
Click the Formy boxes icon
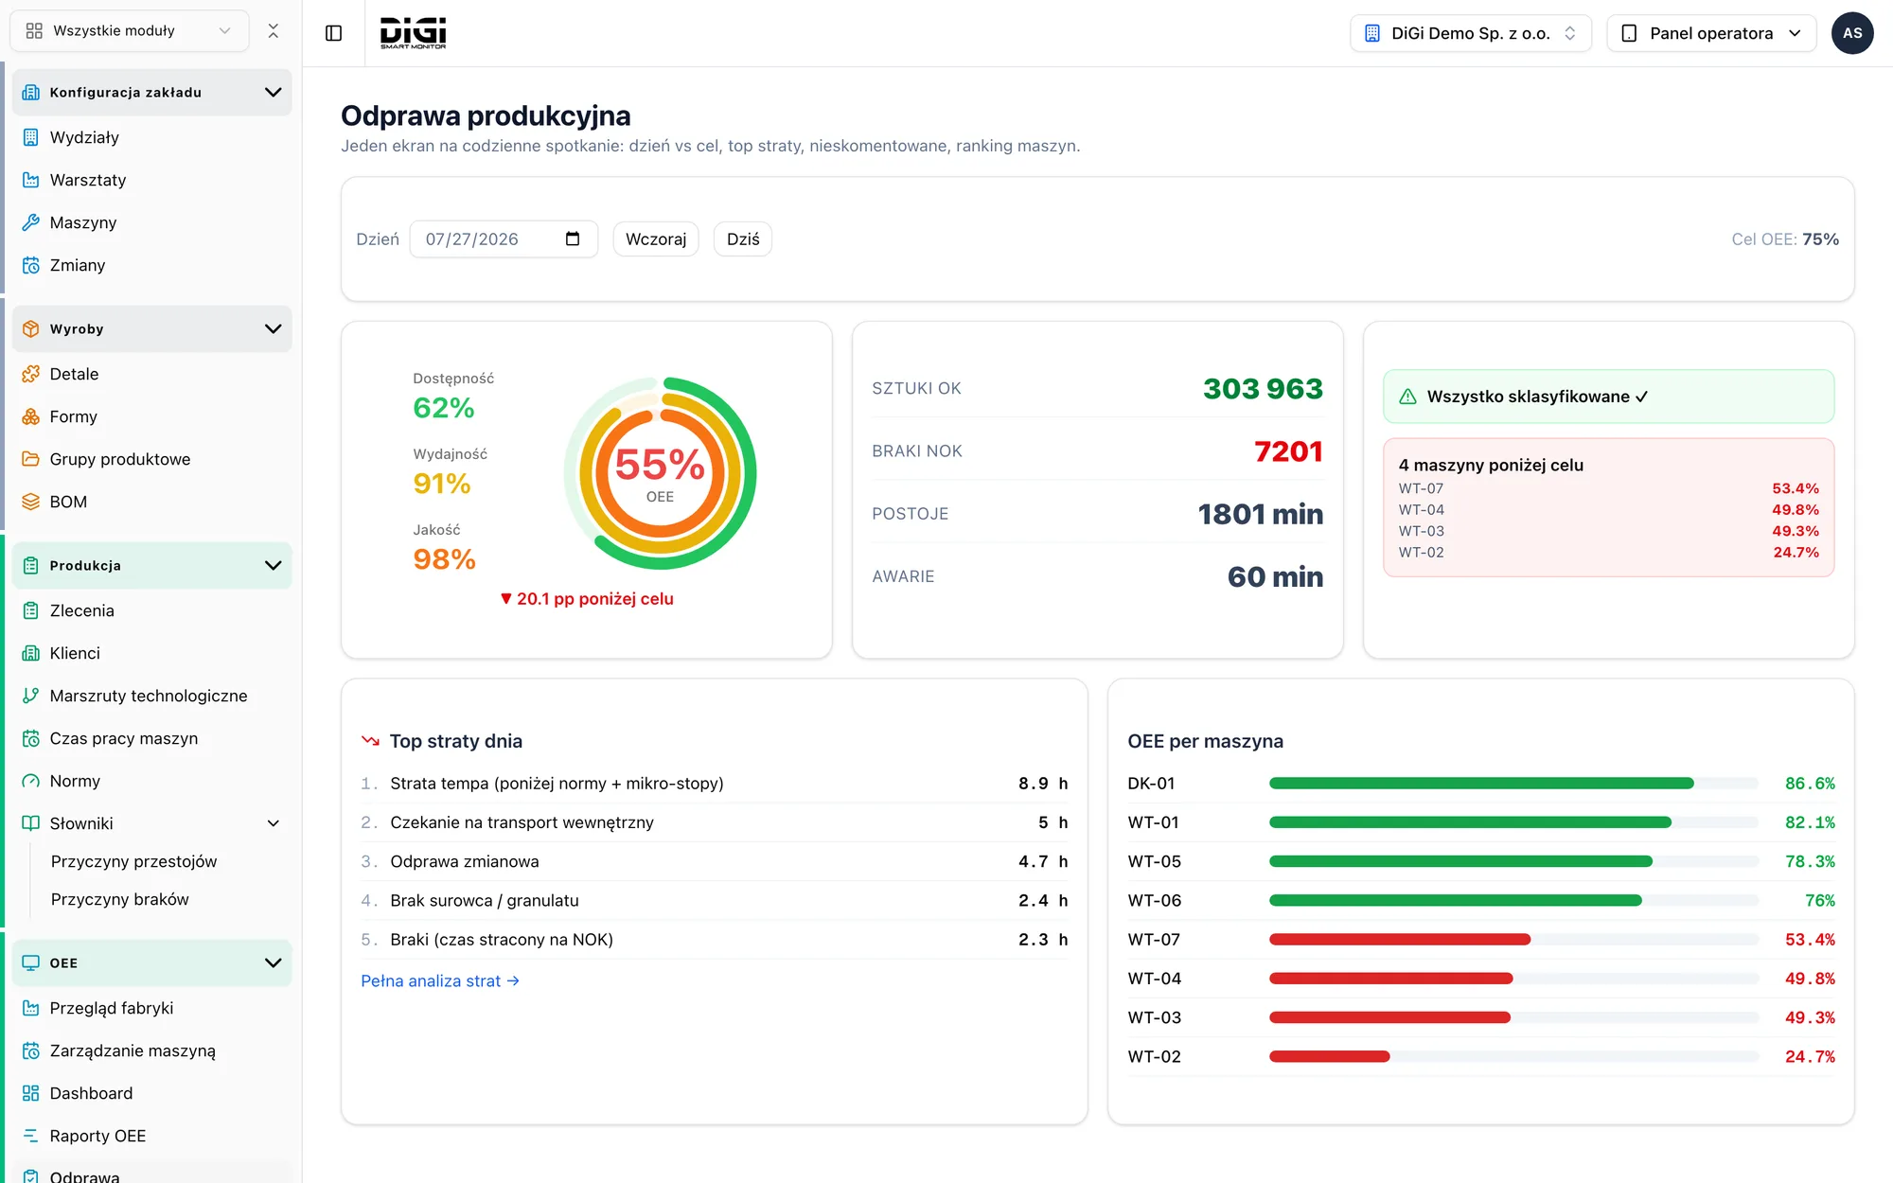pyautogui.click(x=31, y=416)
